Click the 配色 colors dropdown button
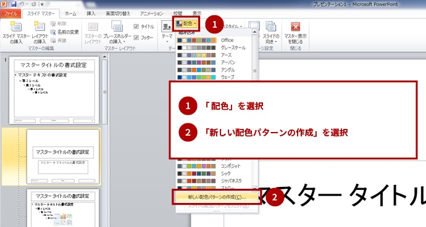This screenshot has width=426, height=227. [x=186, y=23]
